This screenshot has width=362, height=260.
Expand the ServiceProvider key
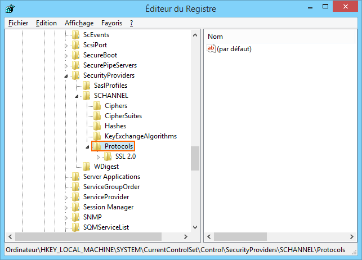pyautogui.click(x=66, y=198)
